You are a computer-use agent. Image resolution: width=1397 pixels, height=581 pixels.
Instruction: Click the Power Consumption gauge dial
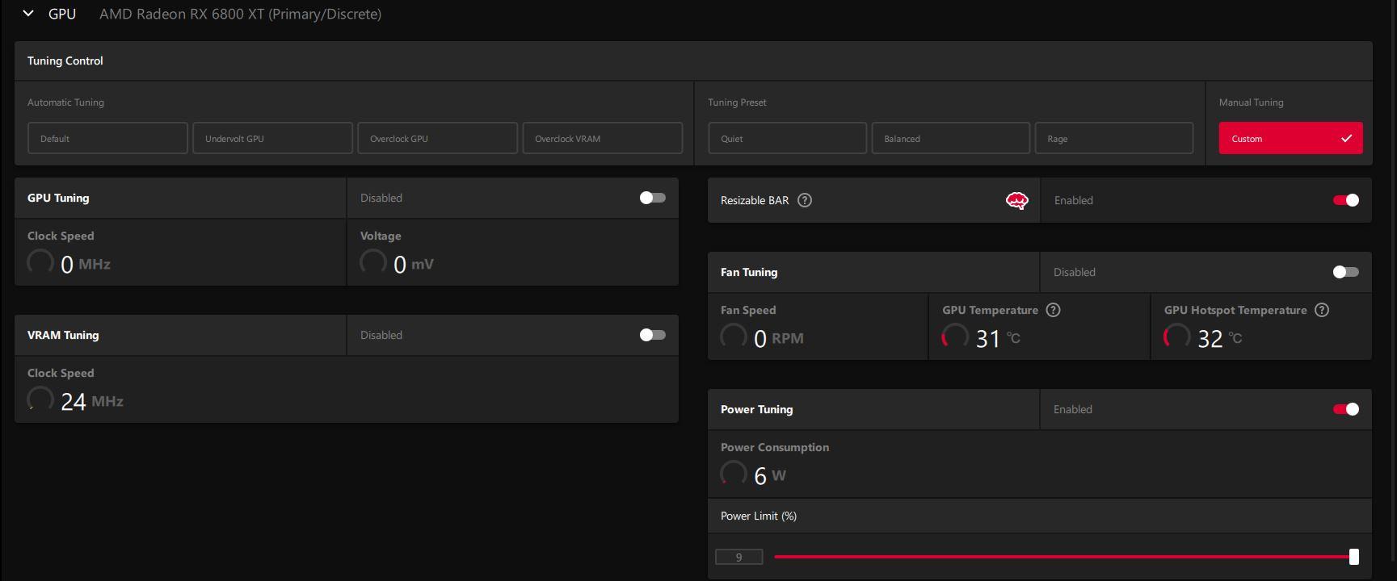734,474
